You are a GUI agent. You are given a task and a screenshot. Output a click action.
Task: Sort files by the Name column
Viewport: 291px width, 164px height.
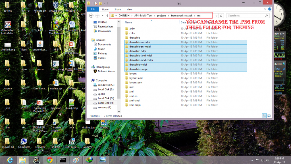128,22
